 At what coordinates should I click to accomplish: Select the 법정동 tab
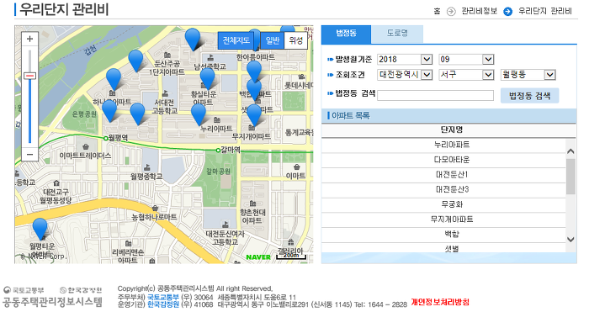pyautogui.click(x=346, y=34)
